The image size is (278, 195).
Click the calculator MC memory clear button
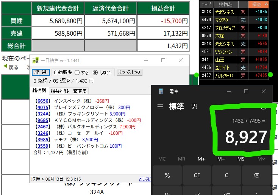tap(162, 159)
